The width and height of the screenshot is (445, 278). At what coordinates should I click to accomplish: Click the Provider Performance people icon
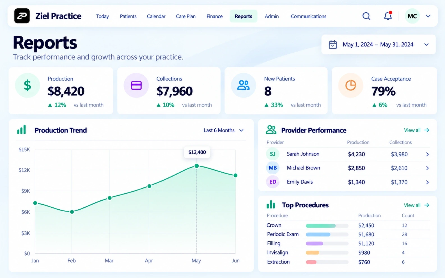pyautogui.click(x=271, y=130)
